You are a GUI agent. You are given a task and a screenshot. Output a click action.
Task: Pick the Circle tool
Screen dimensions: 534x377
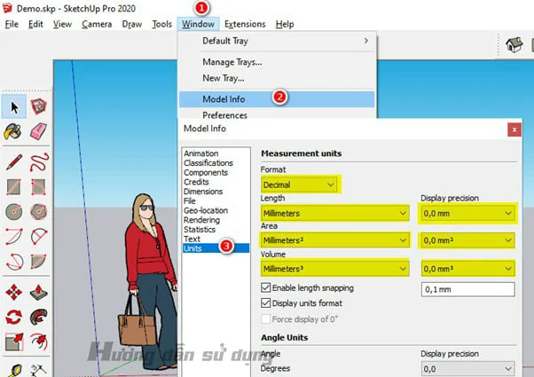tap(13, 211)
